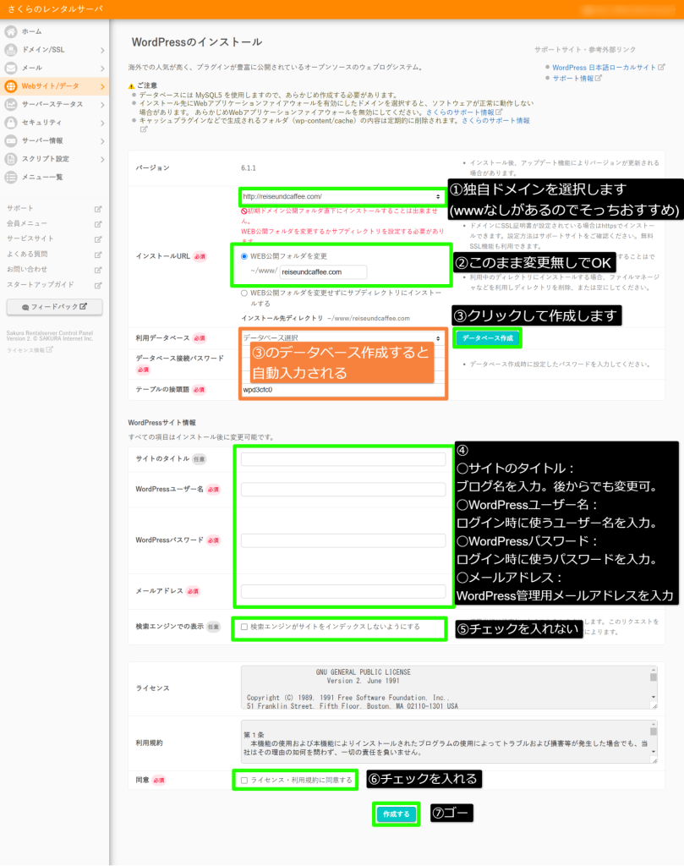This screenshot has width=684, height=866.
Task: Click the ドメイン/SSL sidebar icon
Action: click(10, 50)
